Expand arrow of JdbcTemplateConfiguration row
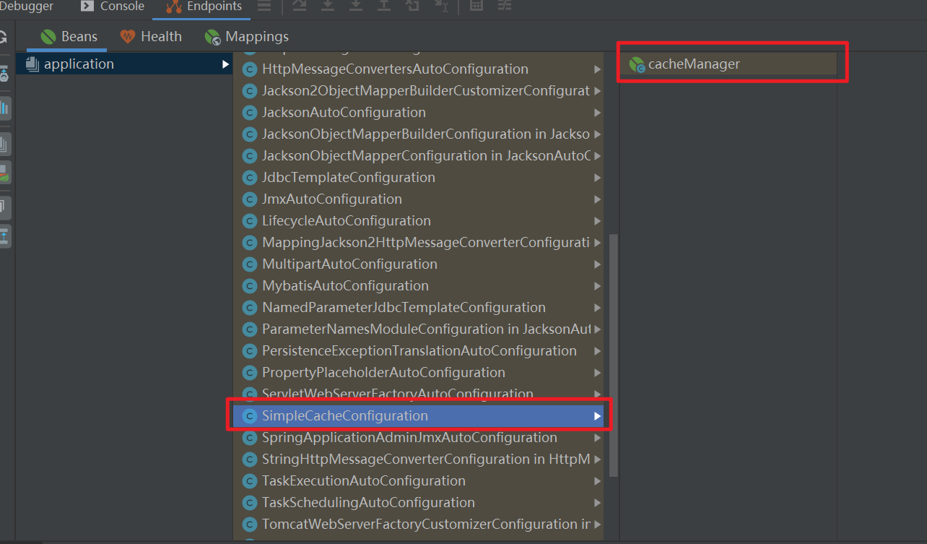The image size is (927, 544). point(597,178)
